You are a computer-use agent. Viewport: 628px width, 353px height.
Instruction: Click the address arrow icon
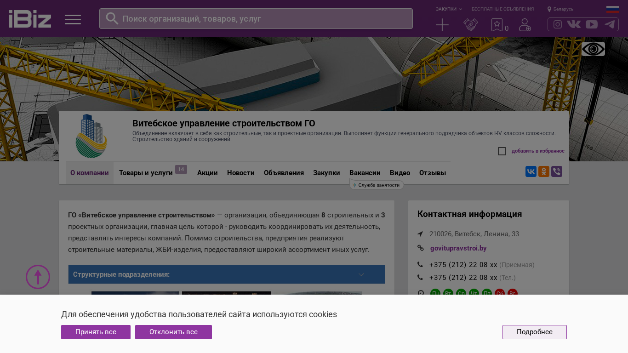pyautogui.click(x=420, y=234)
